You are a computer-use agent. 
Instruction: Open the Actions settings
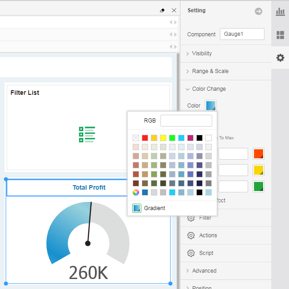point(208,235)
